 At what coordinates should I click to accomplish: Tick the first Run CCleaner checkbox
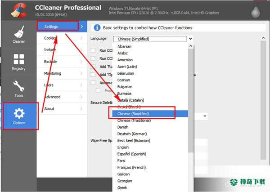pos(93,50)
